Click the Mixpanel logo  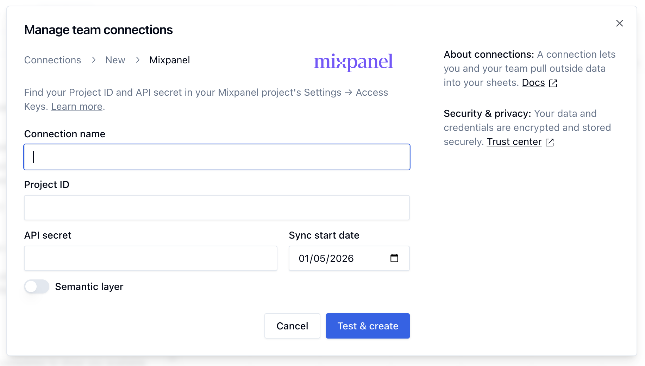pyautogui.click(x=353, y=62)
